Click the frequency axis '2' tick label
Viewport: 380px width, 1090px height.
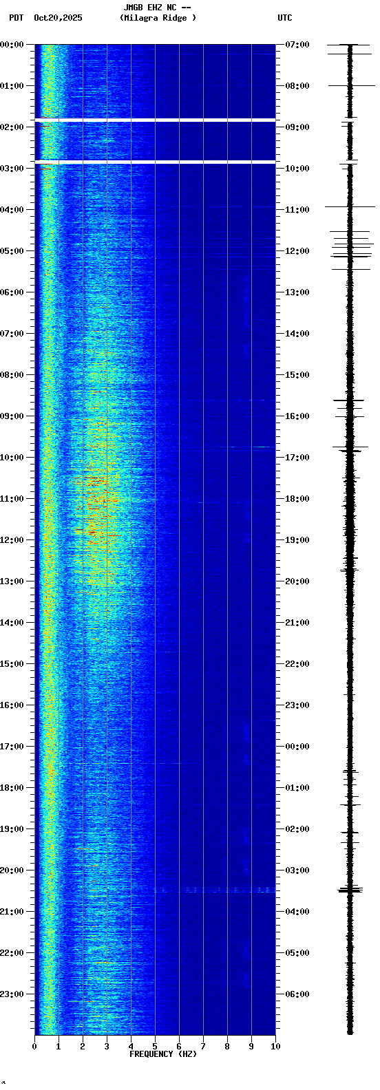(x=83, y=1047)
